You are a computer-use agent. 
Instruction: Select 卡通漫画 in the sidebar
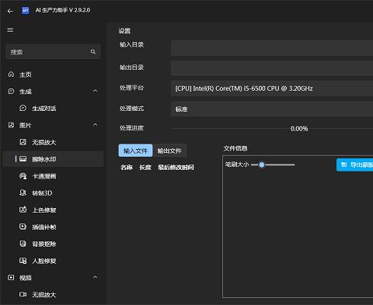53,176
